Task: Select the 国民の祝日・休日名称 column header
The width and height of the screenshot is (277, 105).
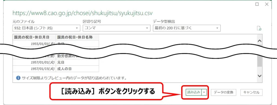Action: 77,37
